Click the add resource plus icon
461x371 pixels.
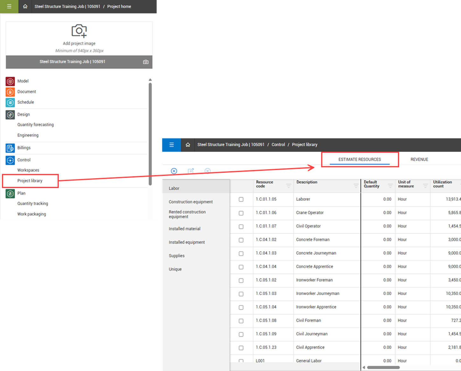click(x=174, y=171)
